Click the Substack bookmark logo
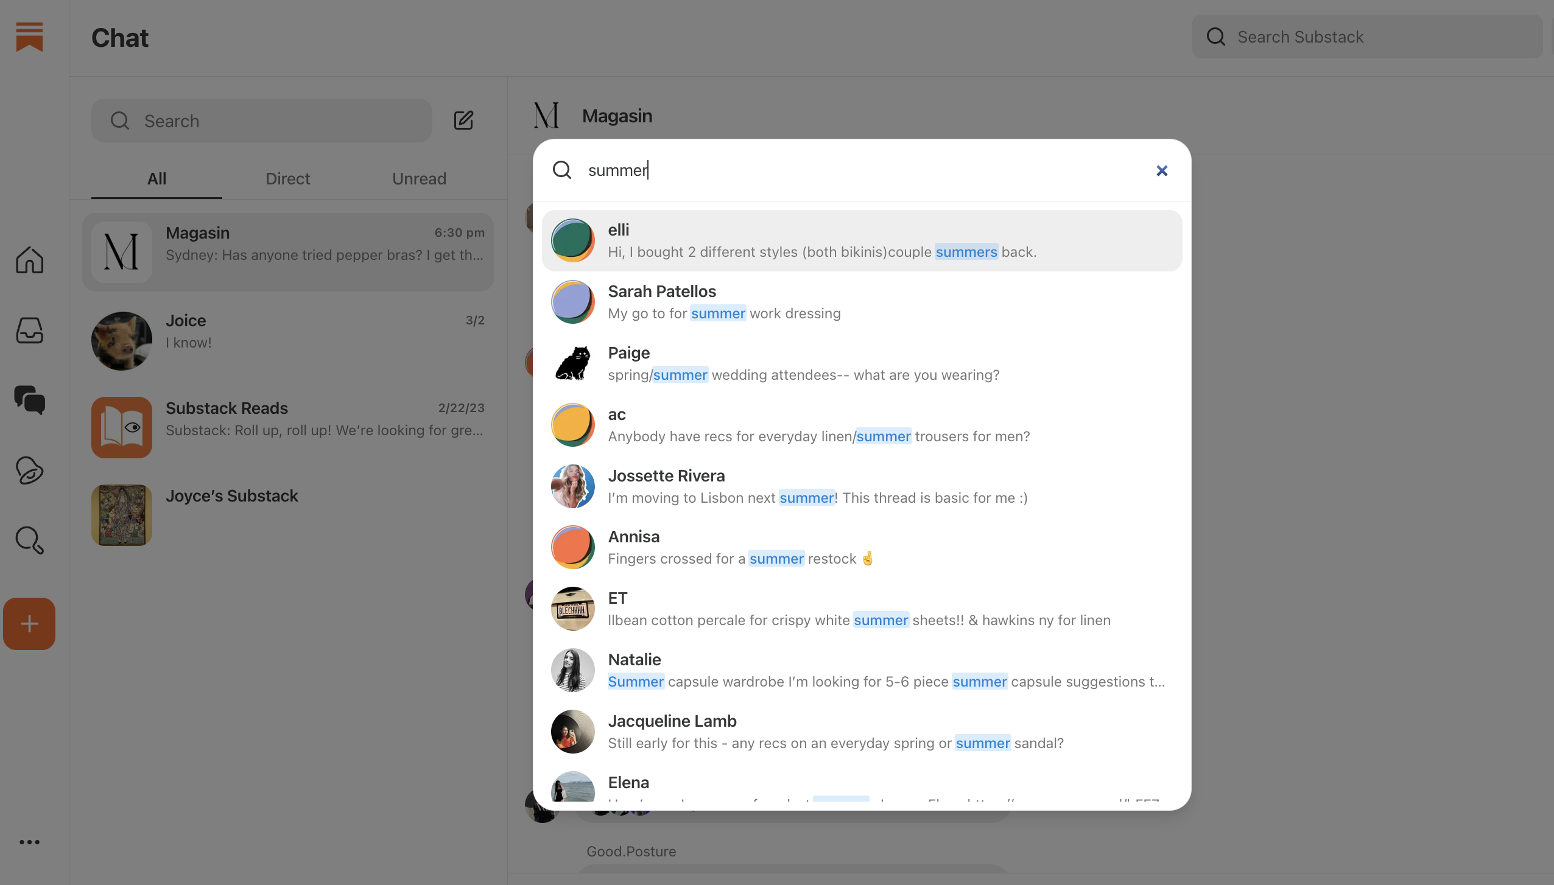 (29, 37)
